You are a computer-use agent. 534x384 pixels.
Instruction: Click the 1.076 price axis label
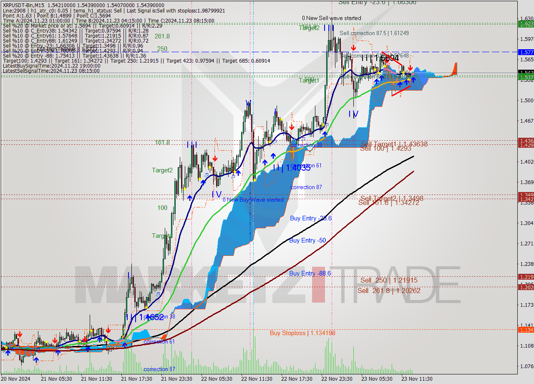pyautogui.click(x=526, y=366)
